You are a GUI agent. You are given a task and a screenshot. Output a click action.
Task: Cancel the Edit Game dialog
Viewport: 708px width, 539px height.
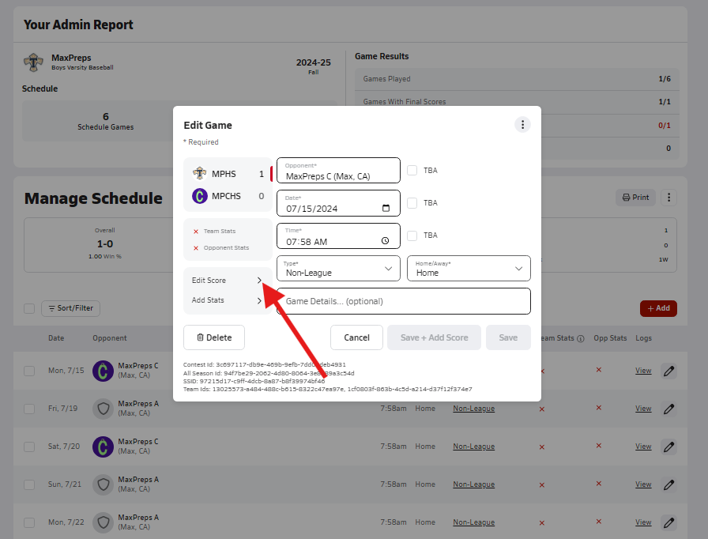tap(356, 337)
